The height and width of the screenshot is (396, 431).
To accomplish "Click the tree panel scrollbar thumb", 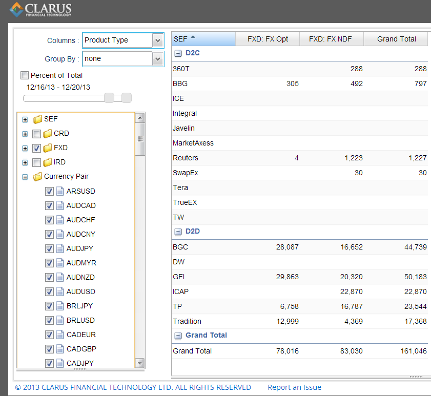I will coord(140,139).
